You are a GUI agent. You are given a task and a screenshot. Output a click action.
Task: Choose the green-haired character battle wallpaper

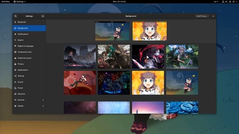click(x=114, y=57)
